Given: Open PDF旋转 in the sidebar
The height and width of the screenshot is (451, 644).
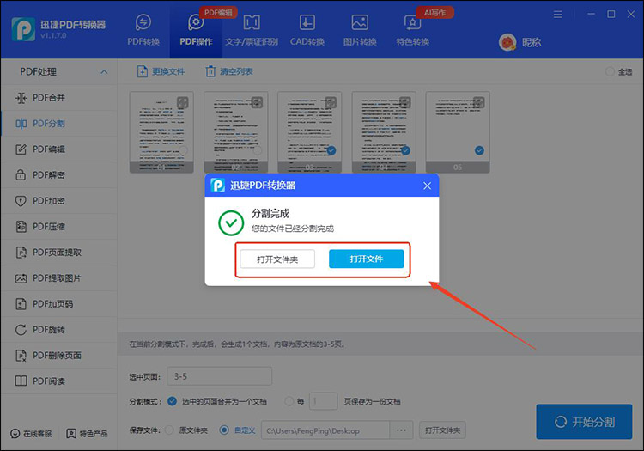Looking at the screenshot, I should coord(58,330).
